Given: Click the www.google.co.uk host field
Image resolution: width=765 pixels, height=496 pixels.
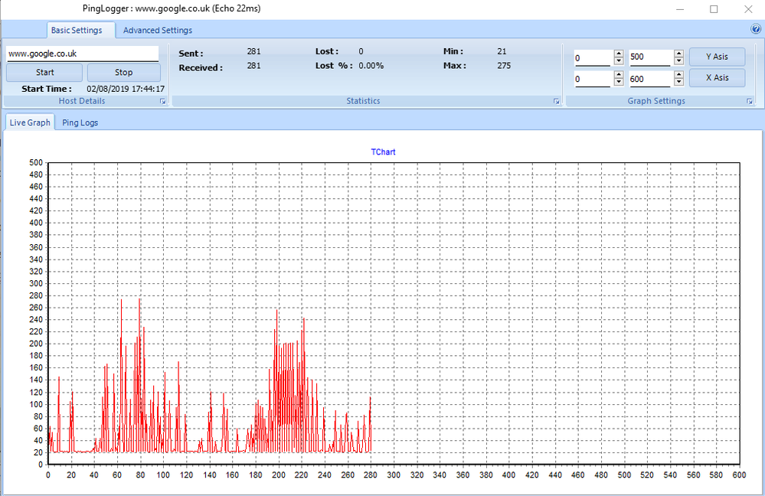Looking at the screenshot, I should 82,54.
